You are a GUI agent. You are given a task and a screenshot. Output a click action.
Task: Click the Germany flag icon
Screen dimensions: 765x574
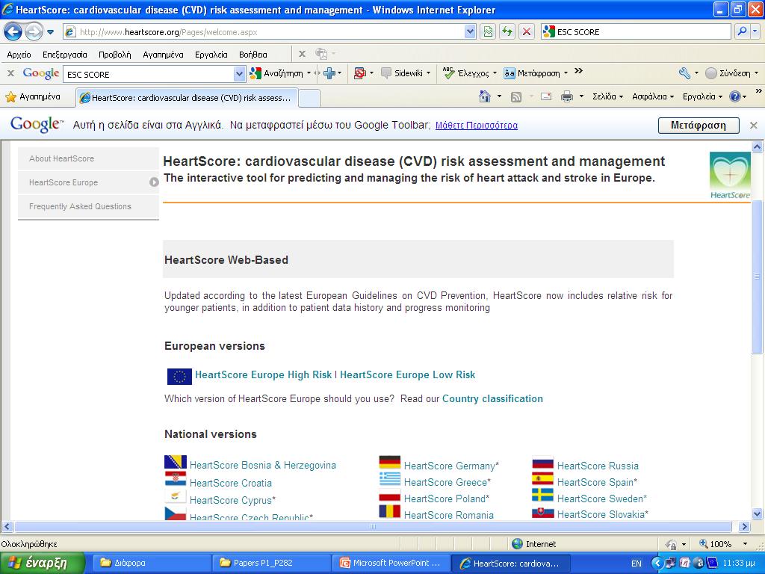(x=390, y=462)
